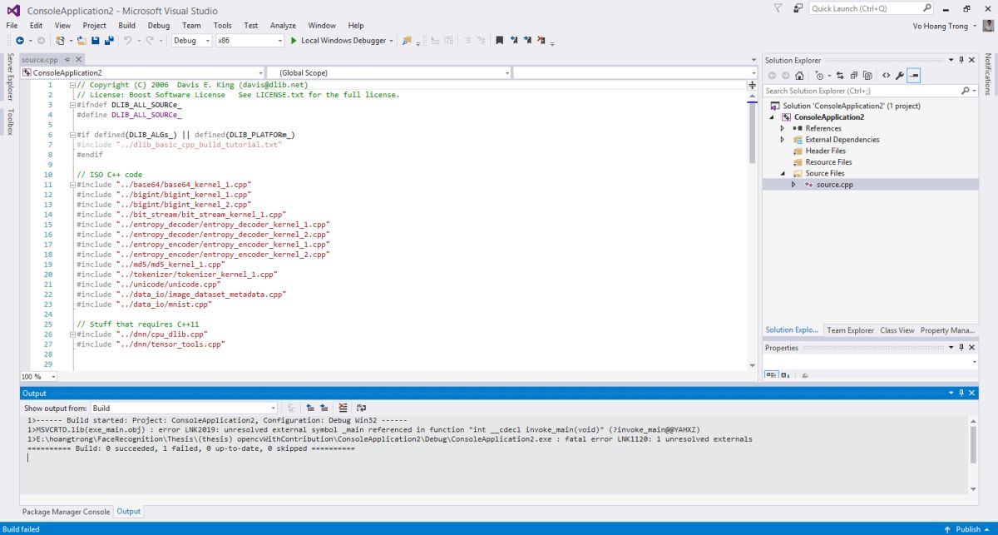Click the Undo arrow in the toolbar
The height and width of the screenshot is (535, 998).
[128, 40]
